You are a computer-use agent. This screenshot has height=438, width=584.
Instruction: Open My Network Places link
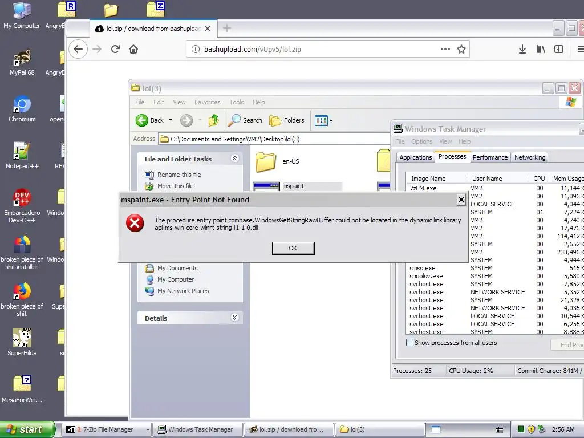point(183,291)
